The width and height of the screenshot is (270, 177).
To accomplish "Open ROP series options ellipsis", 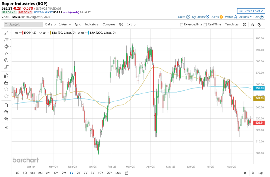I will pyautogui.click(x=20, y=32).
